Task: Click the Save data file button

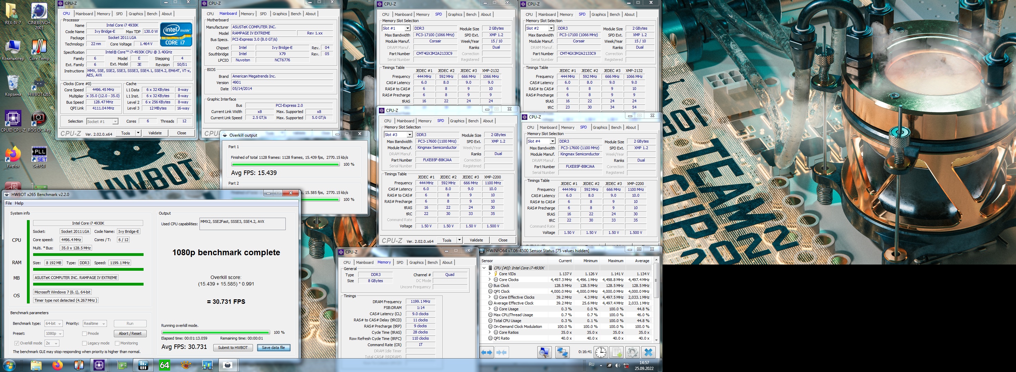Action: 273,348
